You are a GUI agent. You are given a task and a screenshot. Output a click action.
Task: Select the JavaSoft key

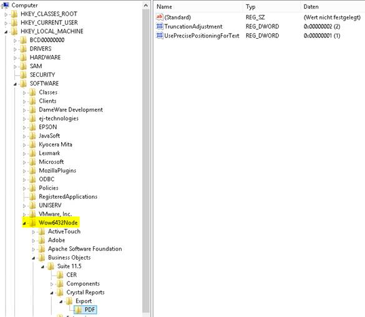[x=49, y=136]
